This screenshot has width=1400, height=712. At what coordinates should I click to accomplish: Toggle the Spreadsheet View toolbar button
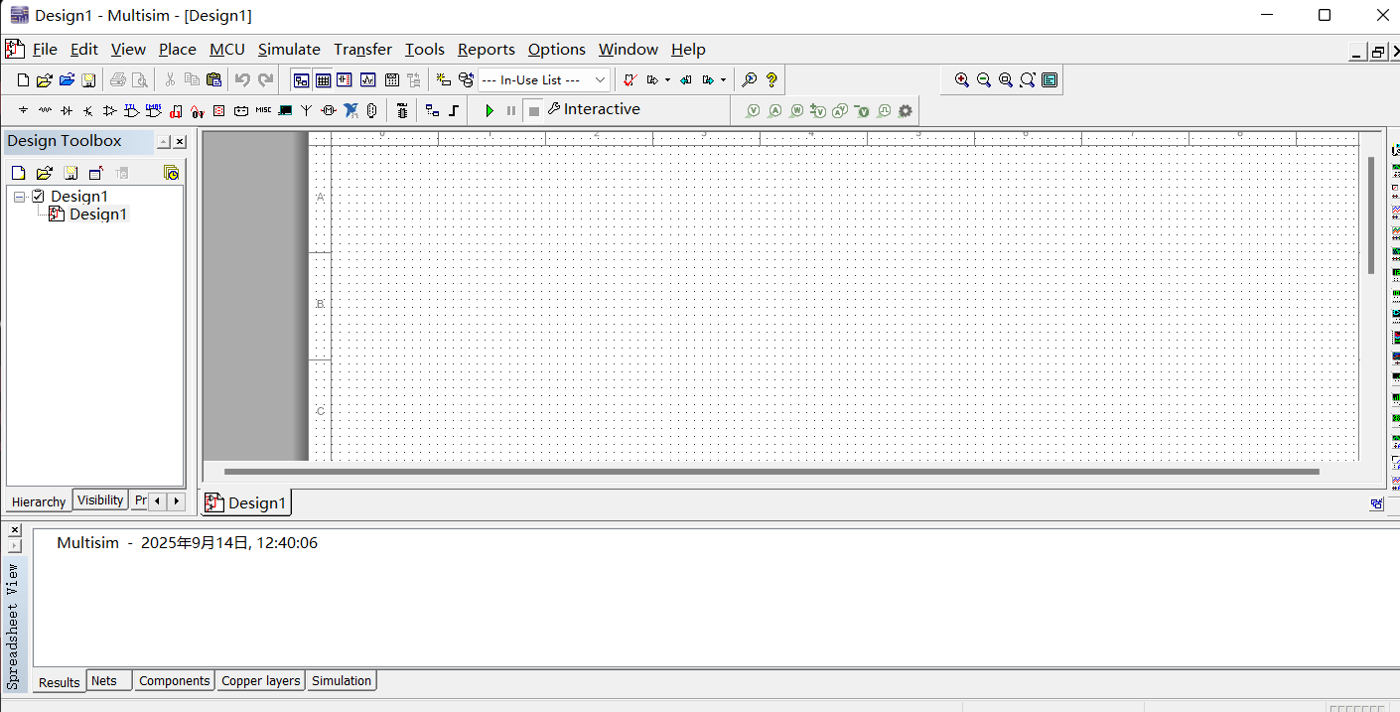coord(323,80)
